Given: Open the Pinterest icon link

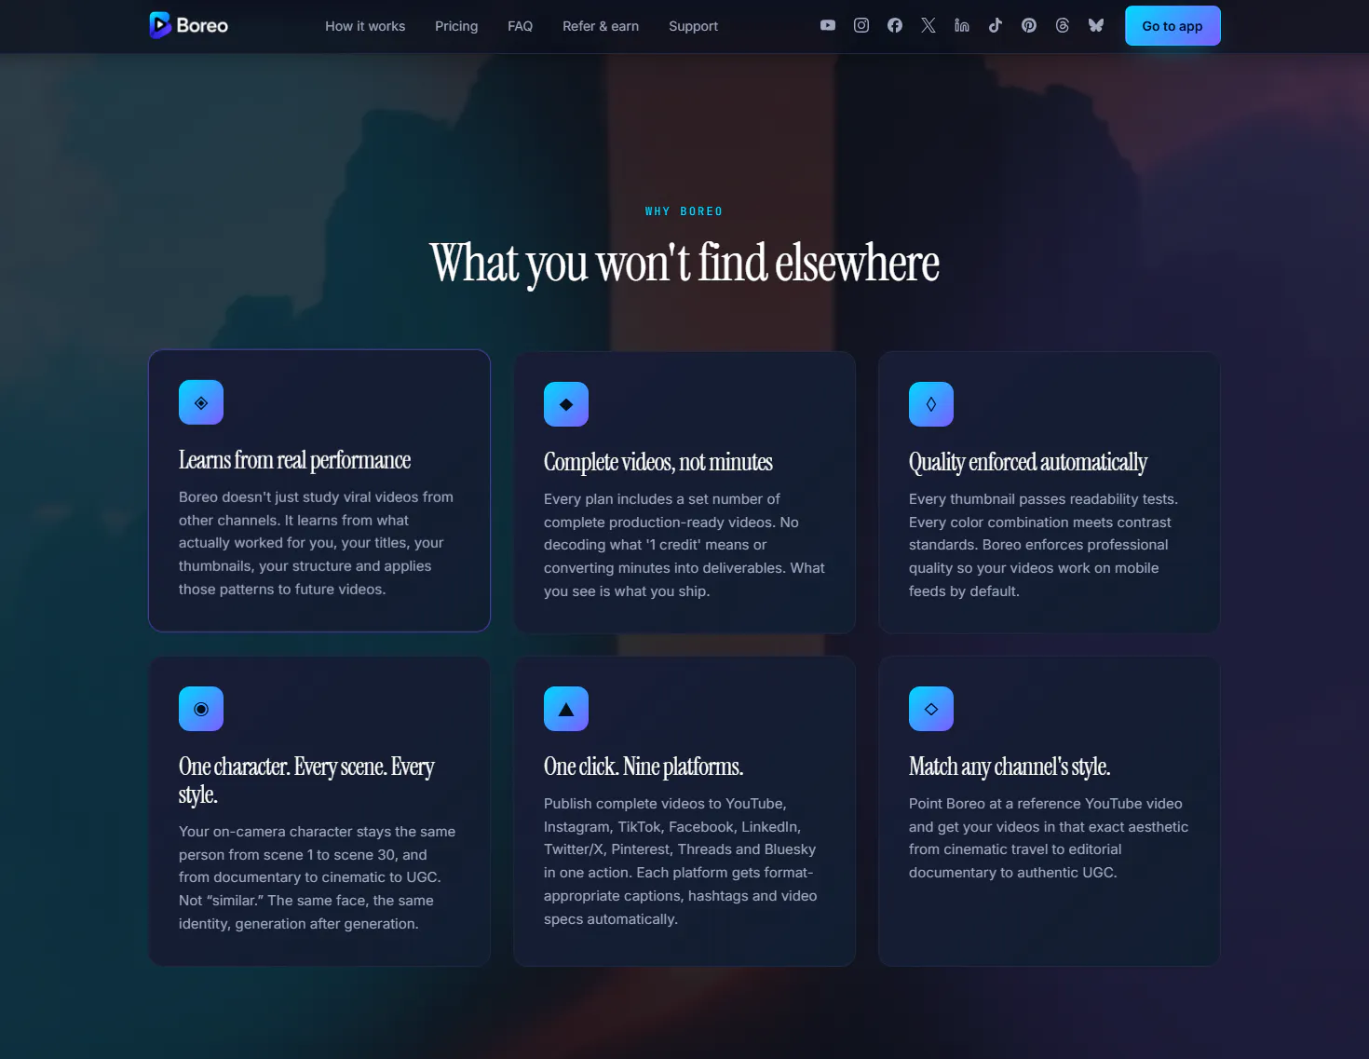Looking at the screenshot, I should click(x=1029, y=25).
